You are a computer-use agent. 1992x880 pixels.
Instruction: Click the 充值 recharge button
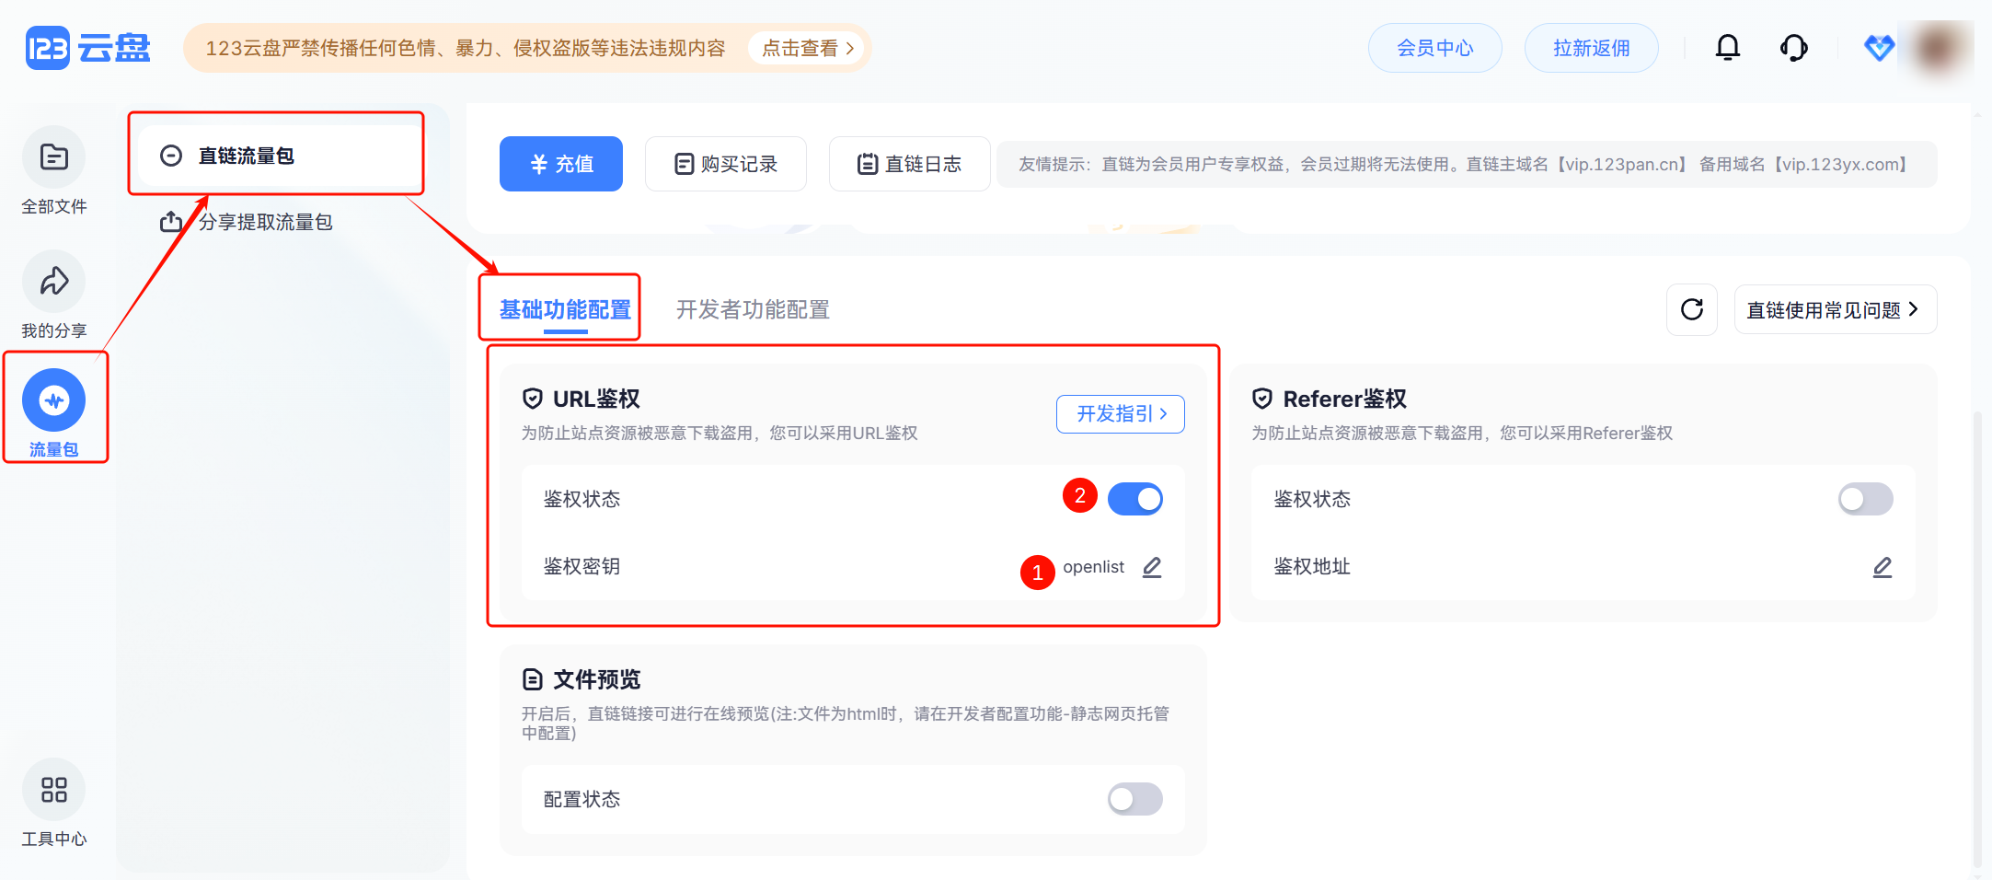coord(561,164)
